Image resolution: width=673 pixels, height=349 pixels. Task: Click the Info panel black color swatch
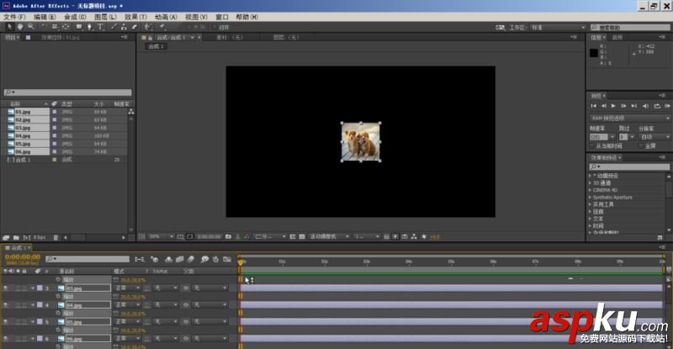pos(594,53)
